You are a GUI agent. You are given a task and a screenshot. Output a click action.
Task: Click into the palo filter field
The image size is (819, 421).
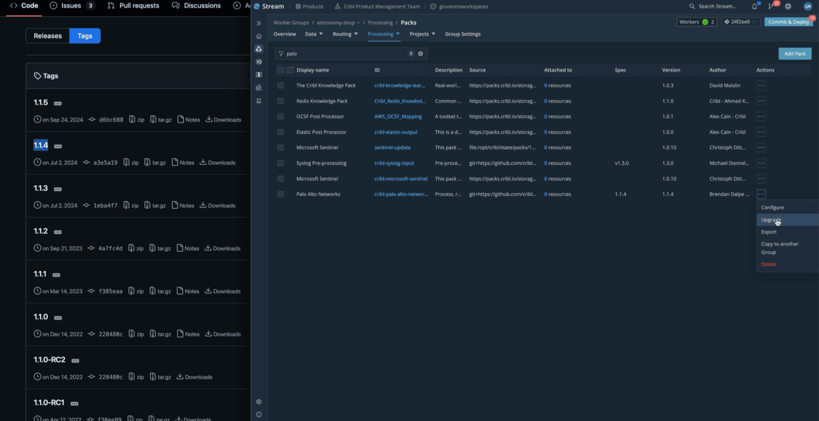click(x=345, y=54)
